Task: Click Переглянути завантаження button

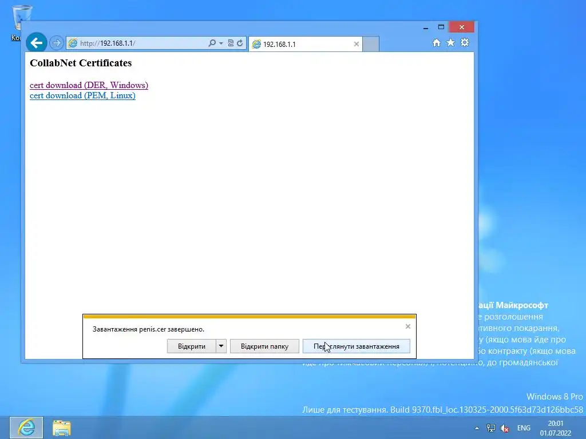Action: (356, 346)
